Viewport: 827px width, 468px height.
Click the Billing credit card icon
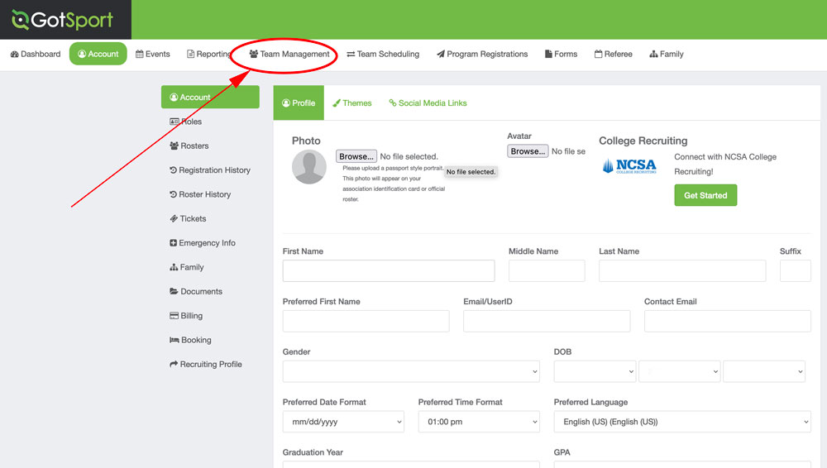(x=174, y=316)
